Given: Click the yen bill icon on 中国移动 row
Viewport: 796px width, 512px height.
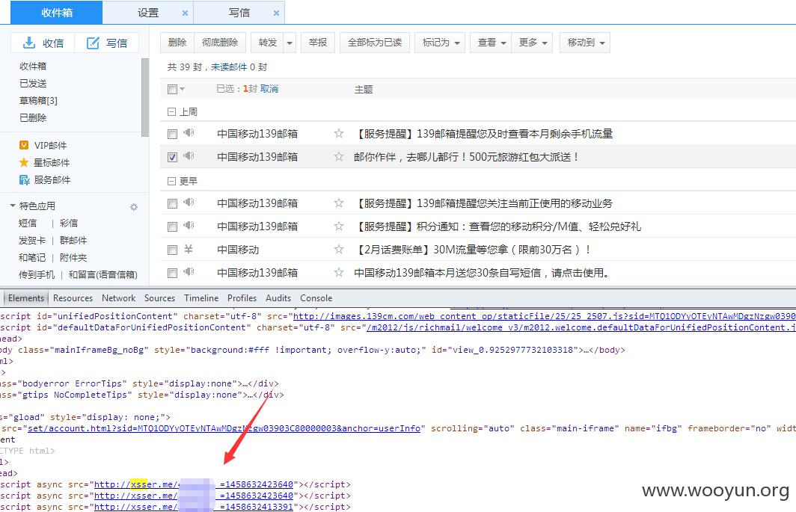Looking at the screenshot, I should coord(189,249).
